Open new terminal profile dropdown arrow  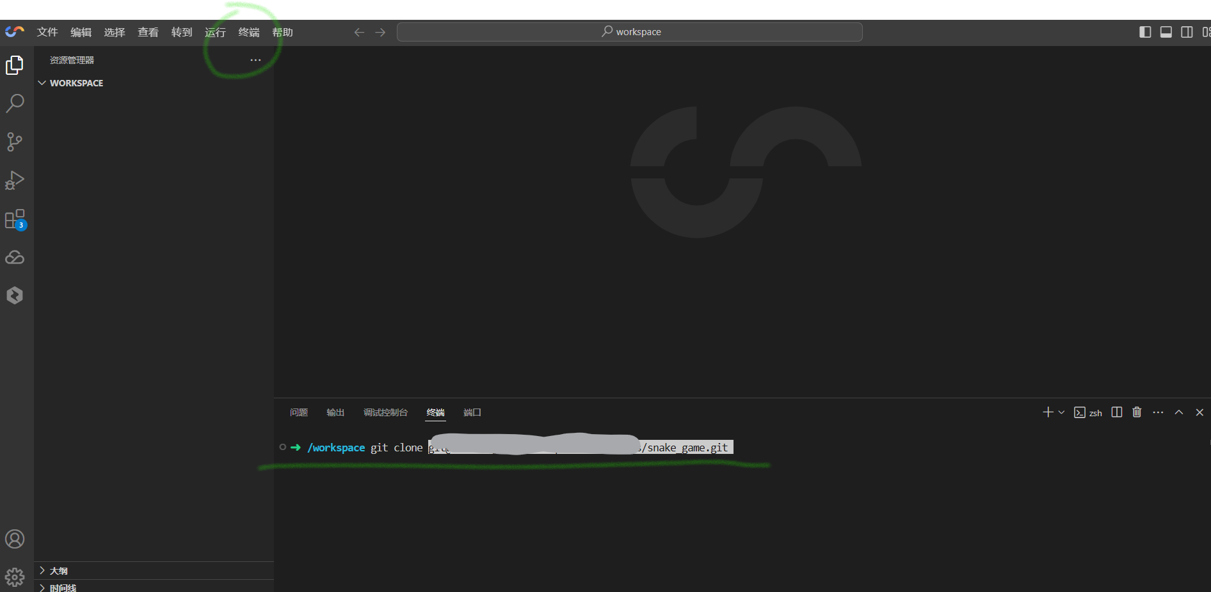[x=1061, y=412]
